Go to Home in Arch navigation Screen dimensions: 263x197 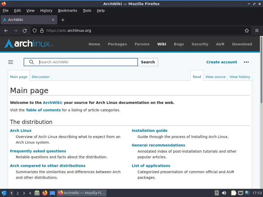point(94,44)
